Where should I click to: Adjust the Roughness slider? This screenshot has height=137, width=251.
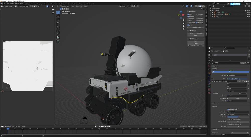point(238,98)
